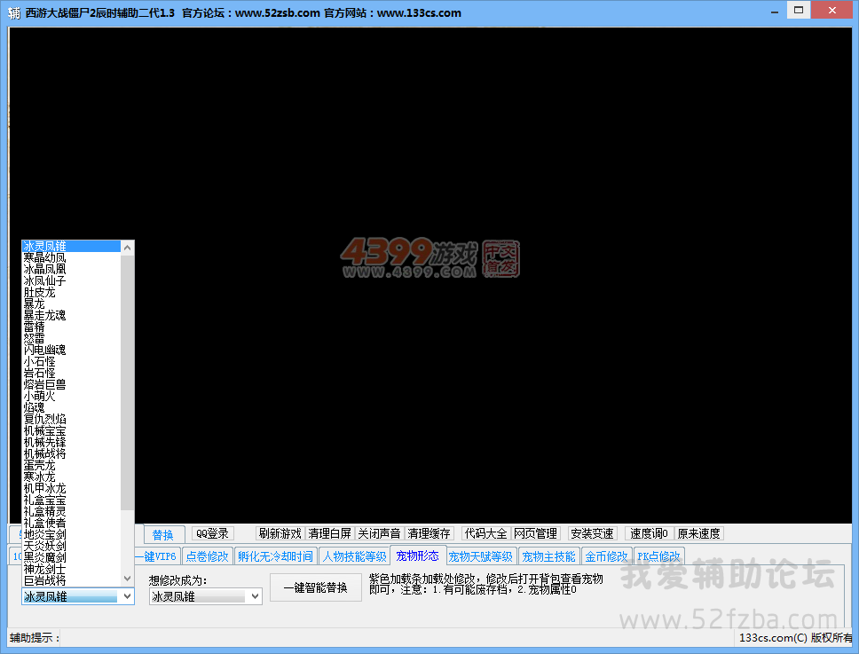
Task: Select the 宠物形态 tab
Action: tap(417, 556)
